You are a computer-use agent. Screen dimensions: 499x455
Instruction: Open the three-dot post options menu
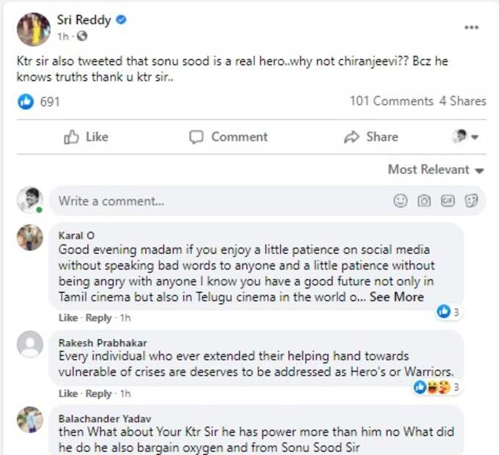pos(471,27)
